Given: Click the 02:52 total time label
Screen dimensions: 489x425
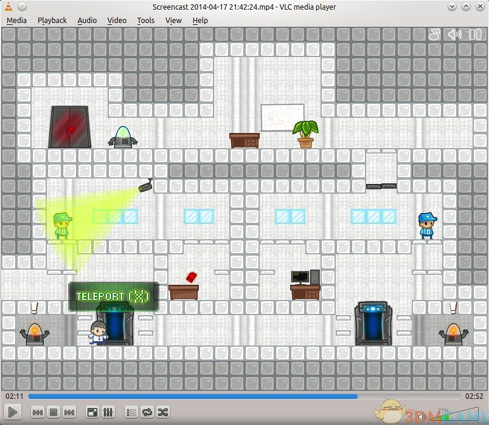Looking at the screenshot, I should [474, 396].
